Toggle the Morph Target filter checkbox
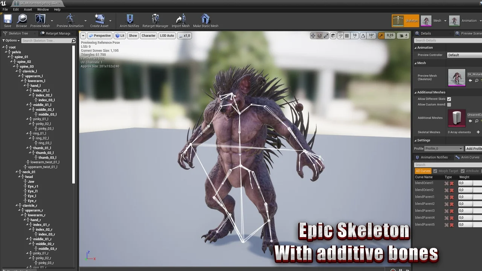This screenshot has width=482, height=271. pos(435,171)
